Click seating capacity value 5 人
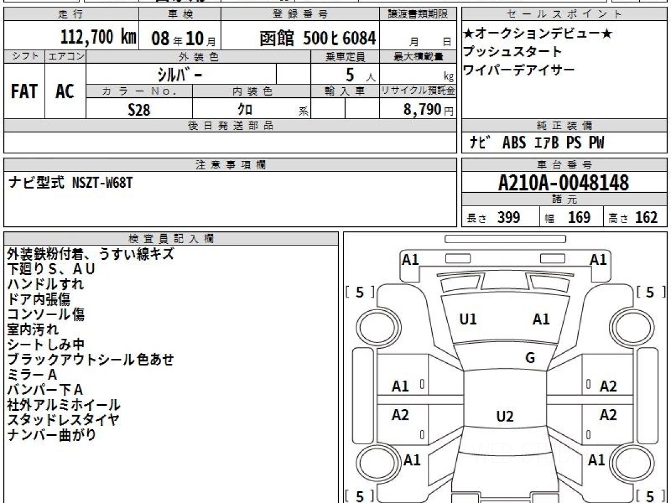Screen dimensions: 671x503 [360, 74]
